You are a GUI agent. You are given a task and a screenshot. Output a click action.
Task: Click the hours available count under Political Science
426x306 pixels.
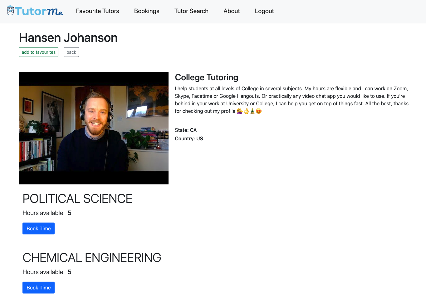point(69,213)
